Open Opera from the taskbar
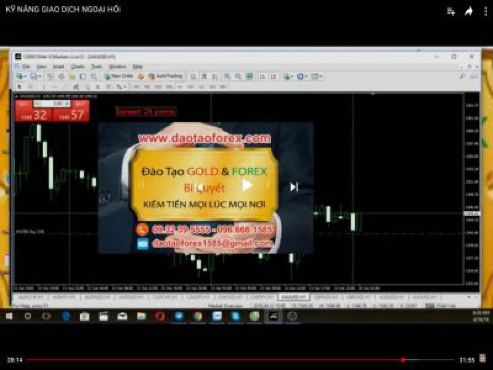The width and height of the screenshot is (493, 370). [x=160, y=316]
